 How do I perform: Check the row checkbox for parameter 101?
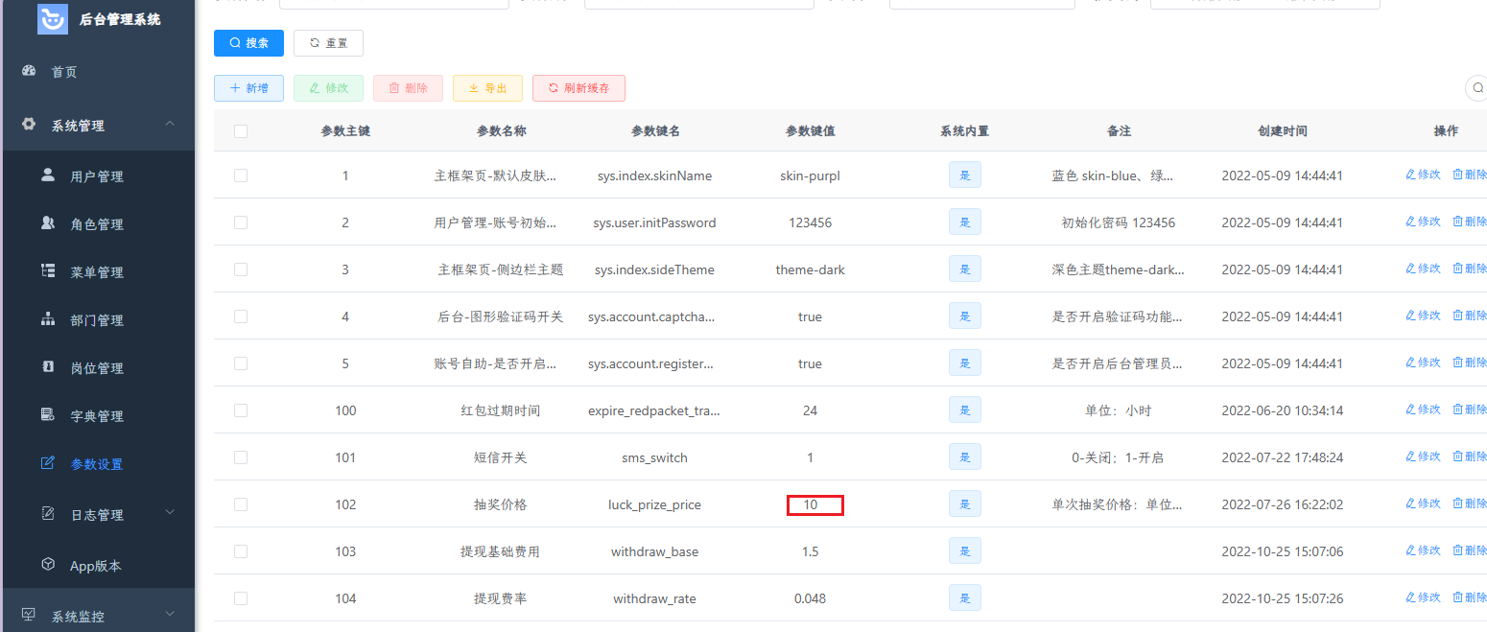[241, 457]
